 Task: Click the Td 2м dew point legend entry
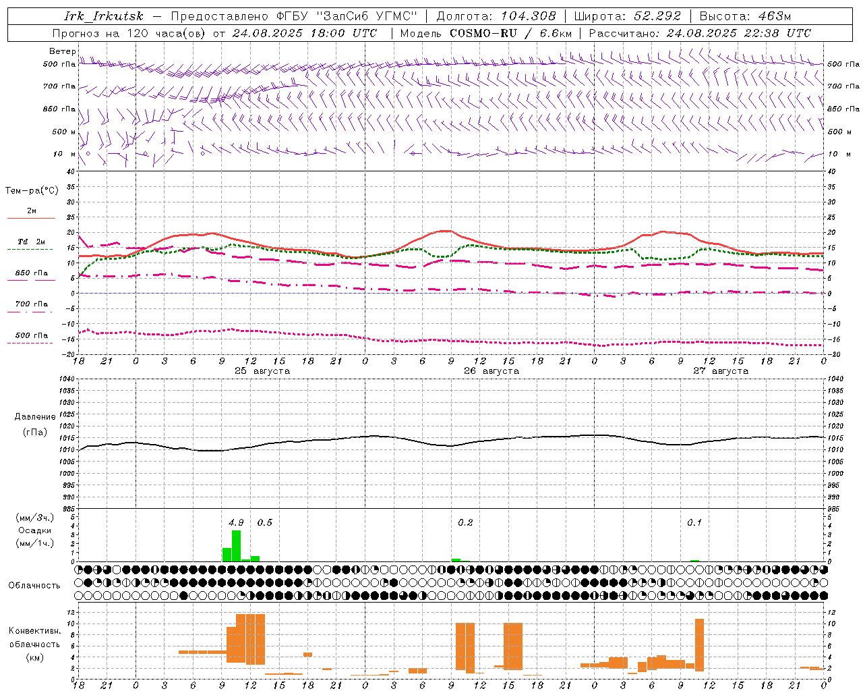point(31,242)
